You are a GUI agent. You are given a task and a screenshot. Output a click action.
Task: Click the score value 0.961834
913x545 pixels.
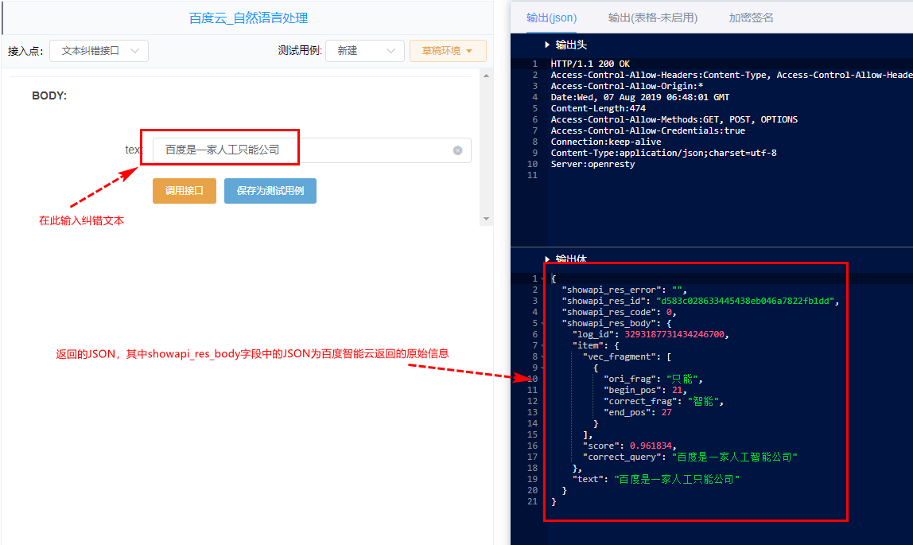(651, 446)
